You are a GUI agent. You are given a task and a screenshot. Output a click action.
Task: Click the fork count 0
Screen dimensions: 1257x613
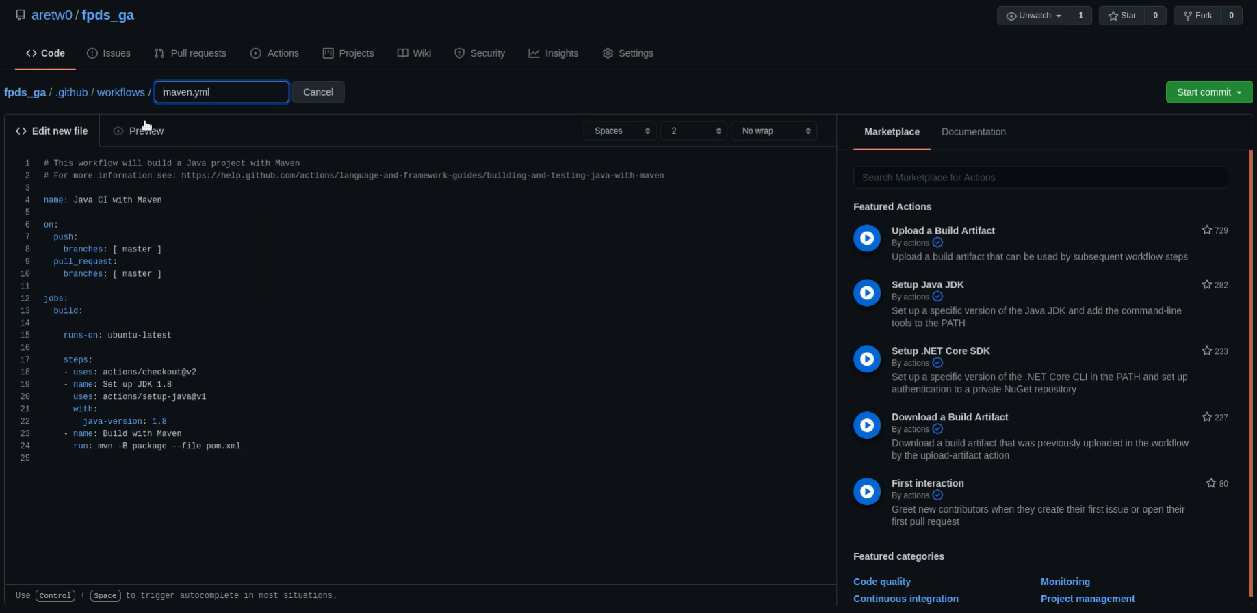[1232, 16]
